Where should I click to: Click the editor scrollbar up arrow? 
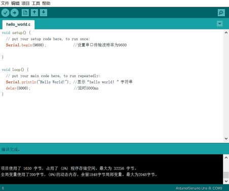click(x=226, y=32)
